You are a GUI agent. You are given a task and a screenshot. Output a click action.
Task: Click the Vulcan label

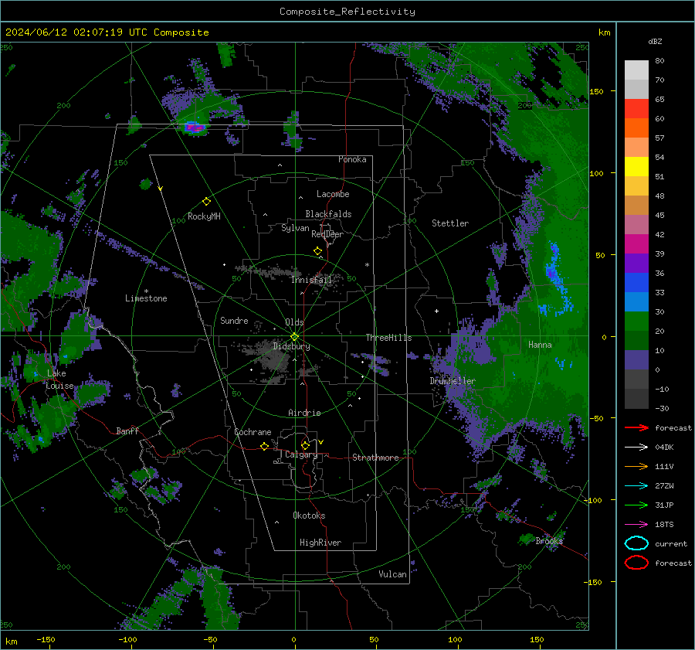[392, 574]
